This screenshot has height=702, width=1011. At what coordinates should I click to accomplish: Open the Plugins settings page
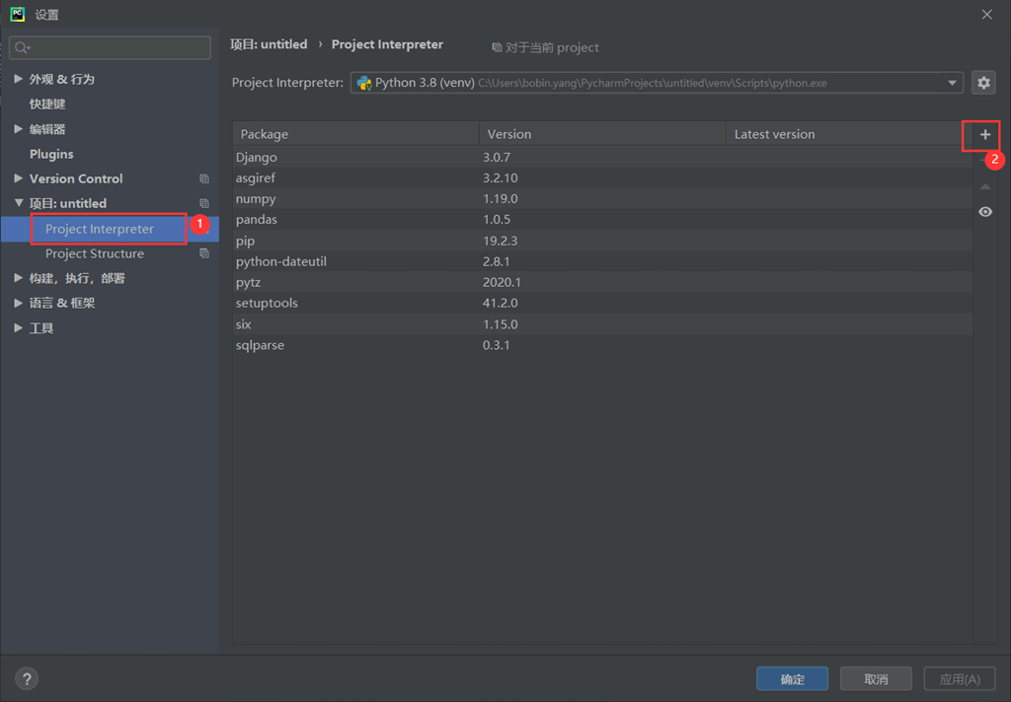[x=51, y=154]
